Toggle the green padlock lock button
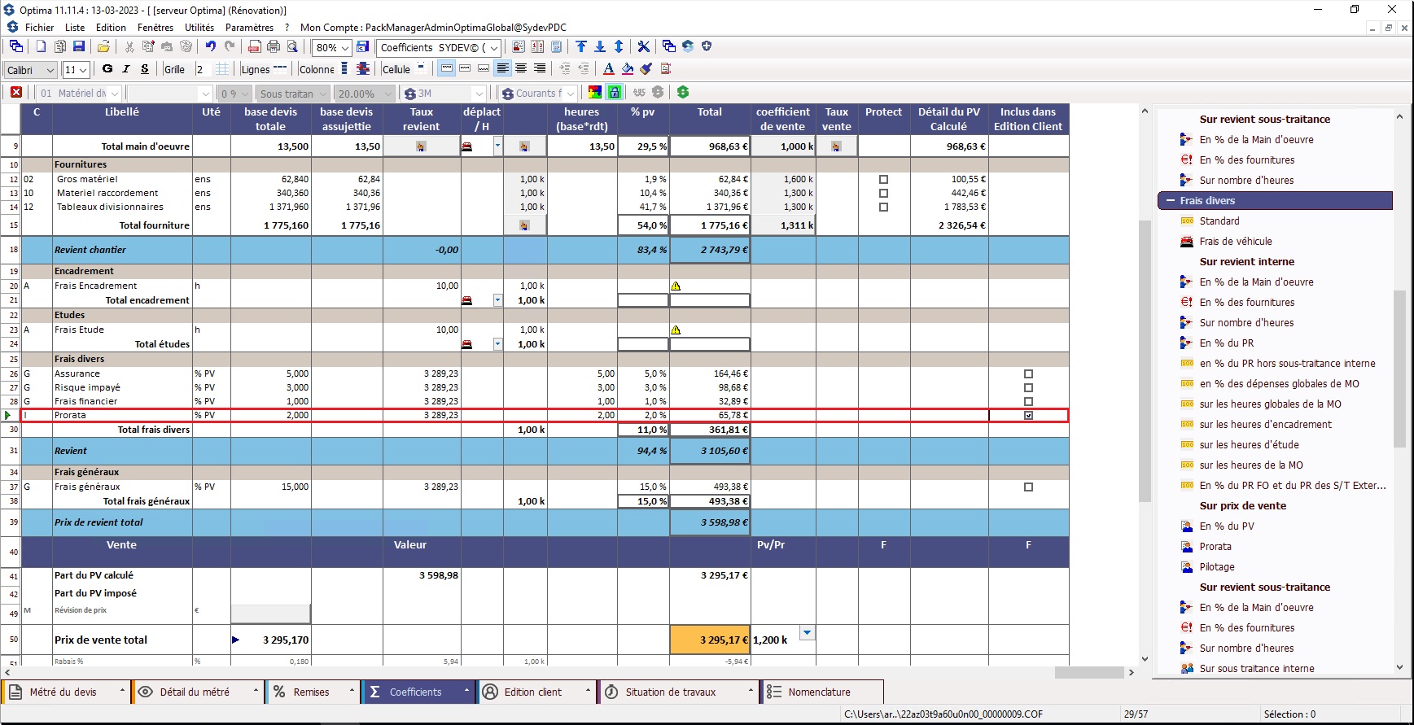Viewport: 1414px width, 725px height. click(615, 93)
